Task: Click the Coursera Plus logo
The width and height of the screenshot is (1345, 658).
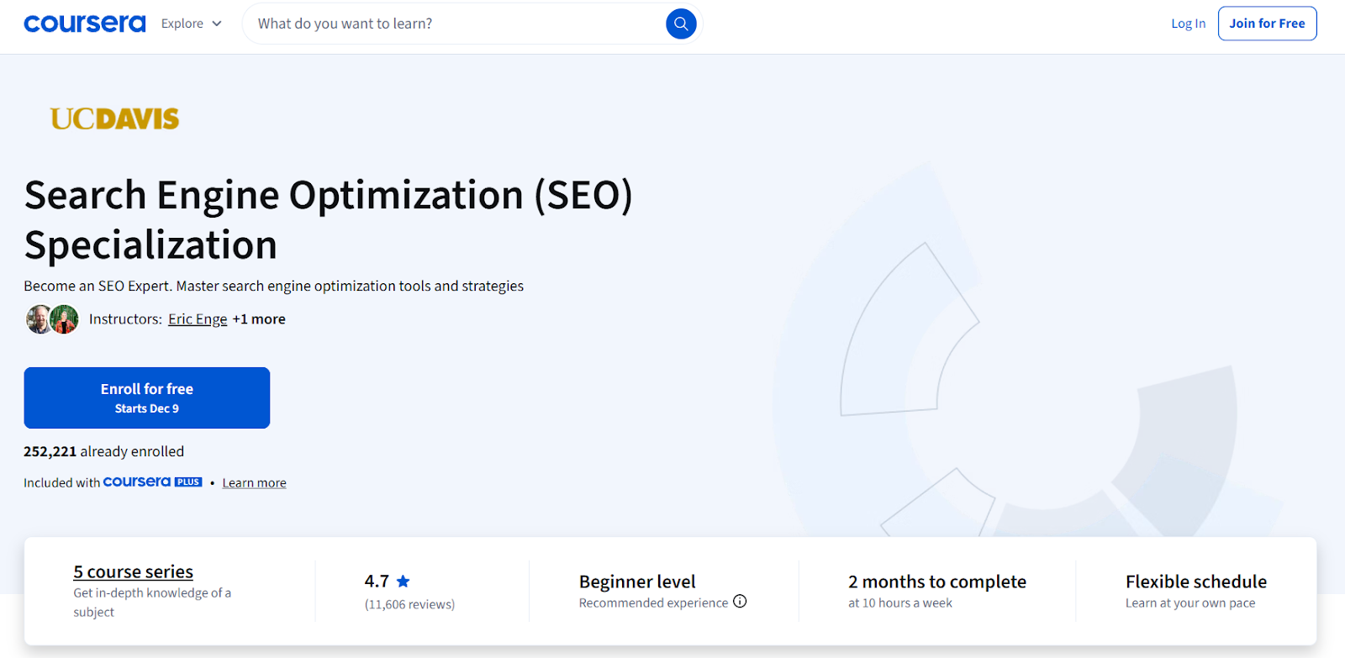Action: point(152,482)
